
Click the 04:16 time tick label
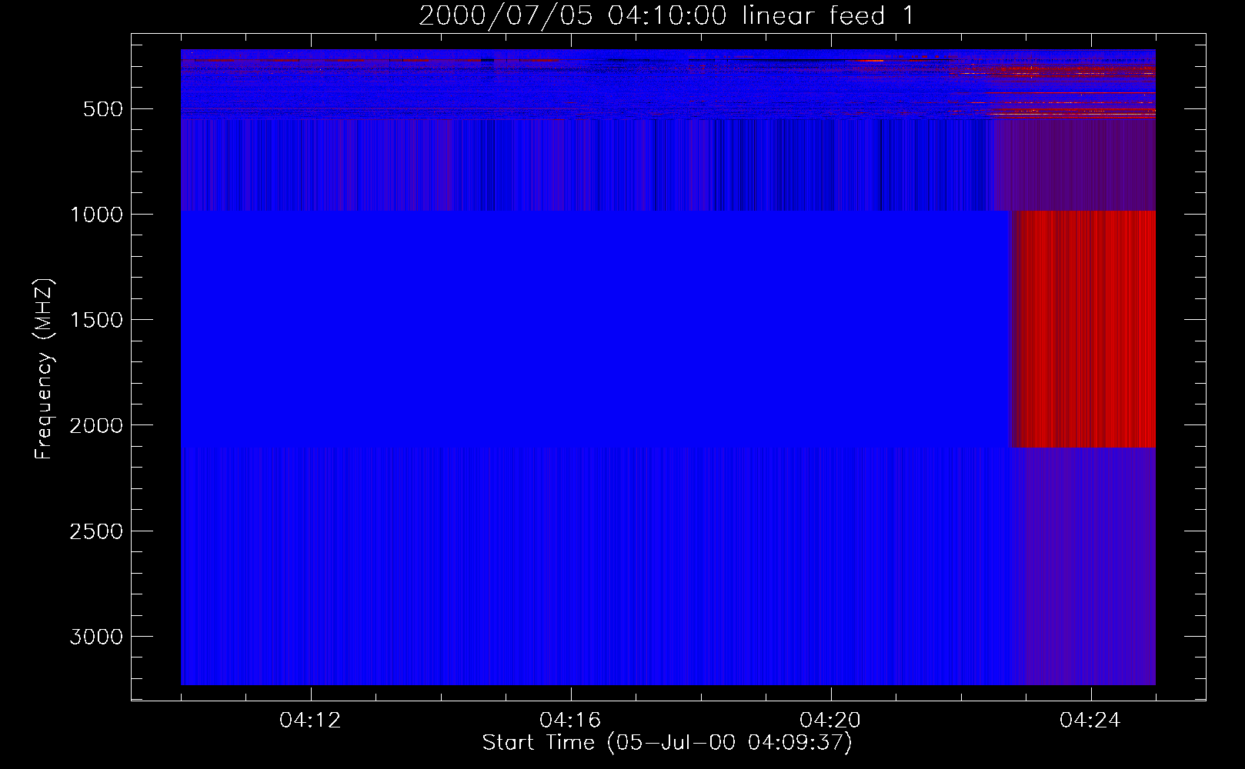571,721
